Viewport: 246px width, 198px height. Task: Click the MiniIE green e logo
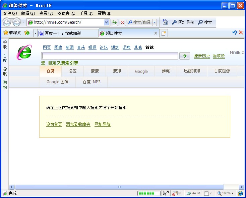point(24,52)
